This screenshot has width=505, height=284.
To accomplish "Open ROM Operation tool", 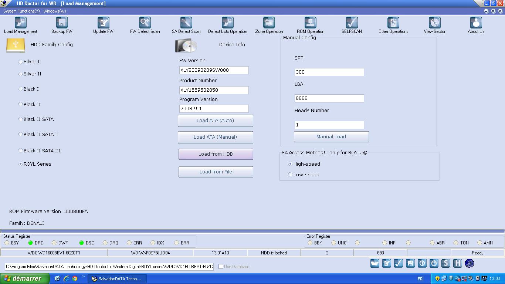I will pos(311,25).
